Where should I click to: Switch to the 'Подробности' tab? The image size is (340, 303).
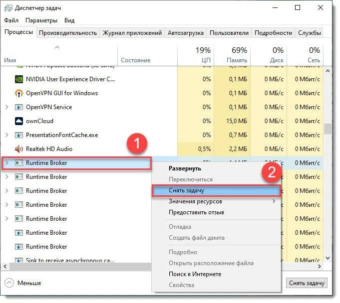pos(273,33)
